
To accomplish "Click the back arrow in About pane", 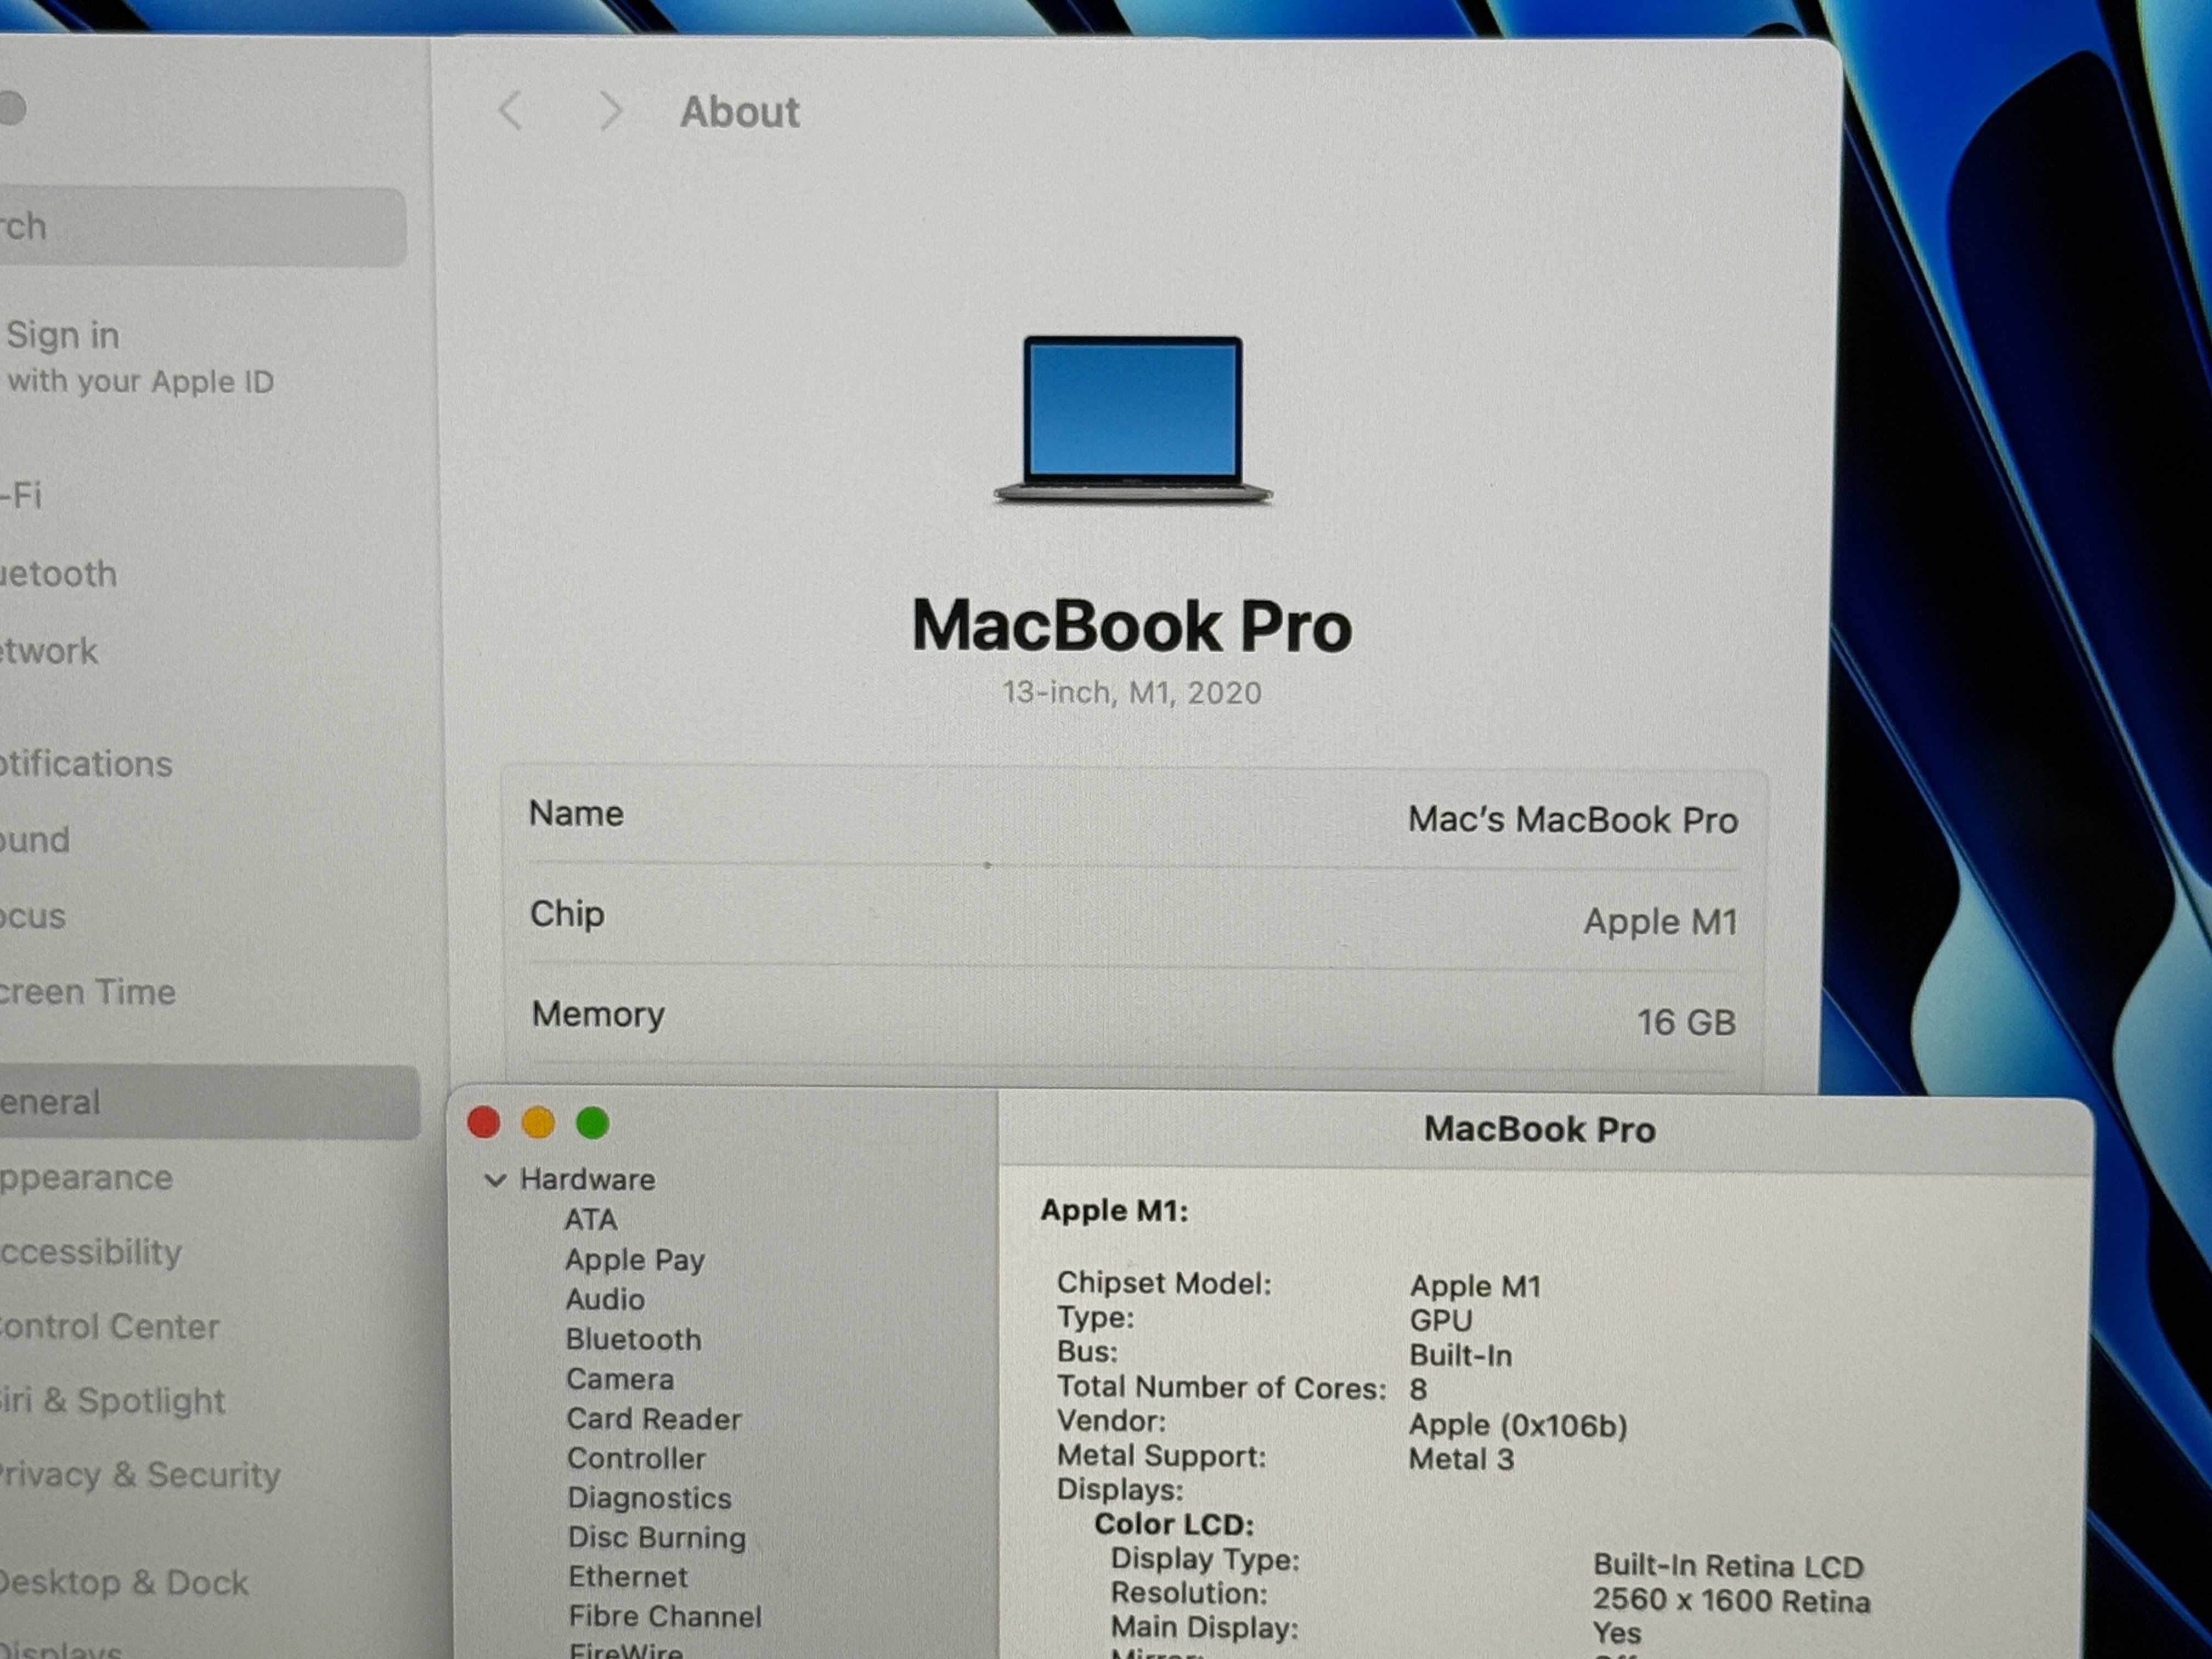I will (x=510, y=111).
